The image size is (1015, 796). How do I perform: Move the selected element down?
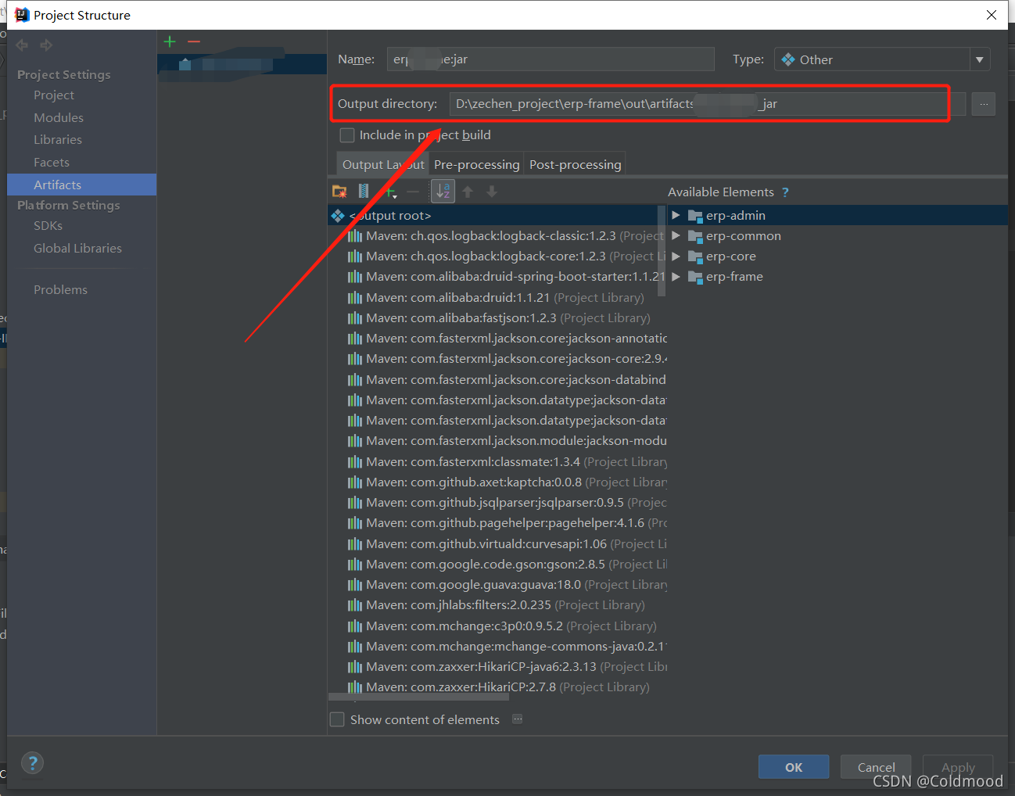point(492,192)
